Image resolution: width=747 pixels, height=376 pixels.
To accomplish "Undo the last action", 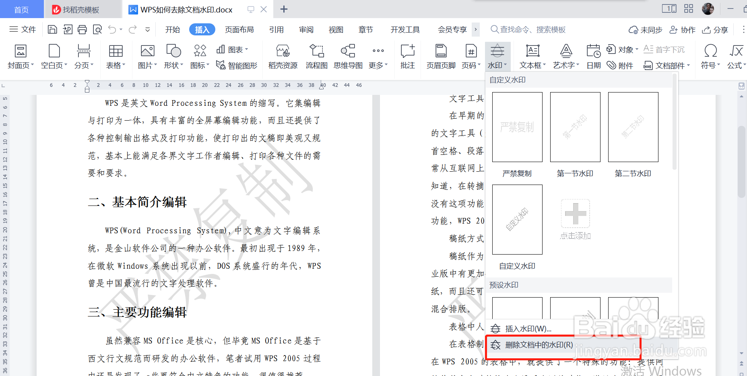I will coord(112,29).
